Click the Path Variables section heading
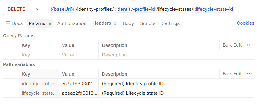 click(x=19, y=64)
